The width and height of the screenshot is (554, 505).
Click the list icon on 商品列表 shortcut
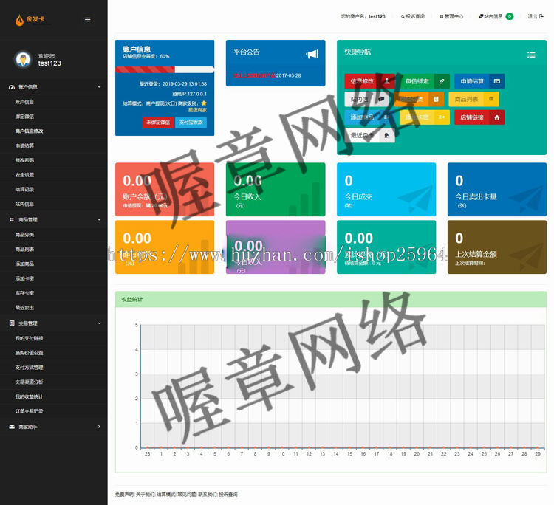491,99
